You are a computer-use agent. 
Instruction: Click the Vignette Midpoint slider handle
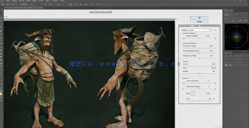point(199,74)
